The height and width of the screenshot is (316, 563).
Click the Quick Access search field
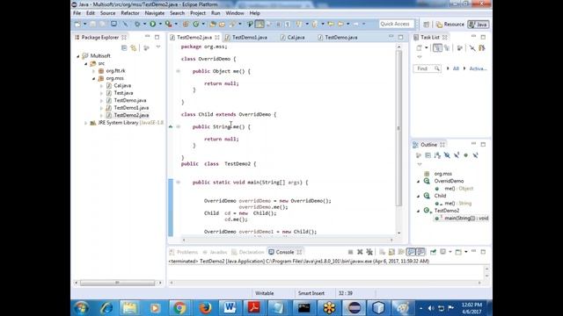pos(397,24)
